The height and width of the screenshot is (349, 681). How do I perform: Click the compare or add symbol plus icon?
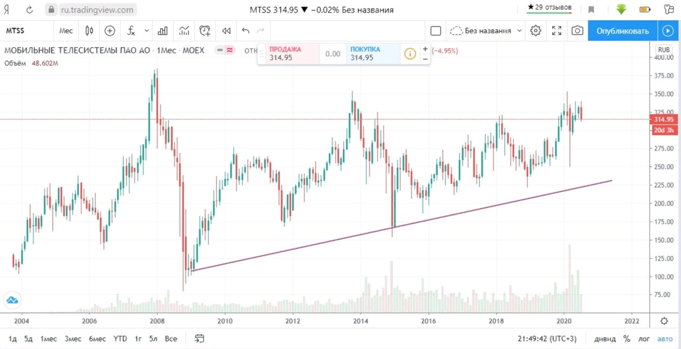[110, 31]
